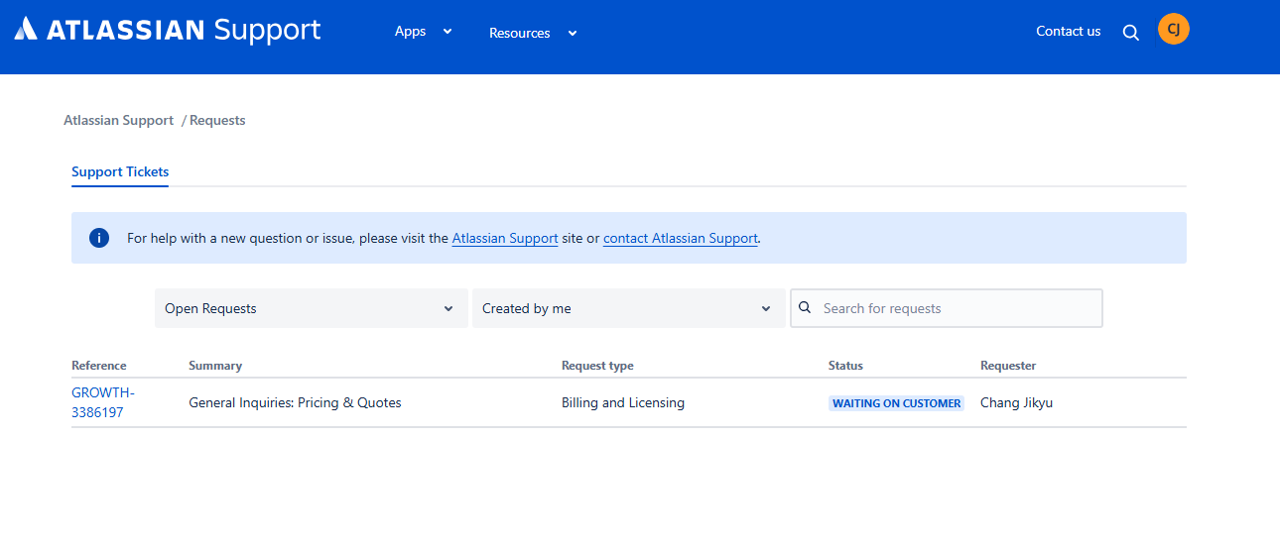Screen dimensions: 1280x550
Task: Open the Contact us page
Action: [1069, 31]
